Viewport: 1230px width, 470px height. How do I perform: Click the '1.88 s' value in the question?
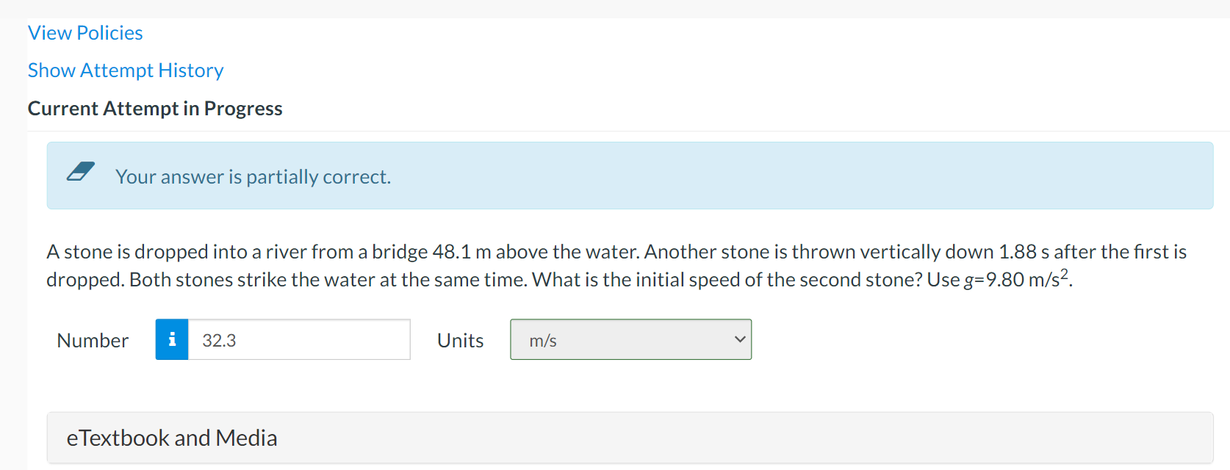click(1024, 252)
